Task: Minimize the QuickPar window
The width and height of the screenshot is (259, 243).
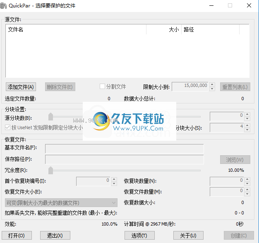Action: [211, 6]
